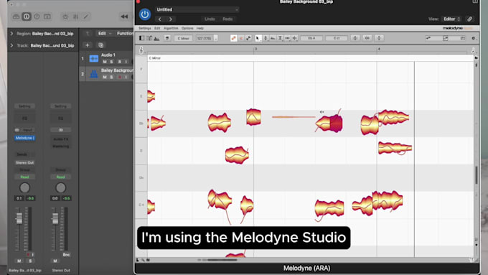Viewport: 488px width, 275px height.
Task: Select the Note Separation tool in Melodyne
Action: [x=294, y=38]
